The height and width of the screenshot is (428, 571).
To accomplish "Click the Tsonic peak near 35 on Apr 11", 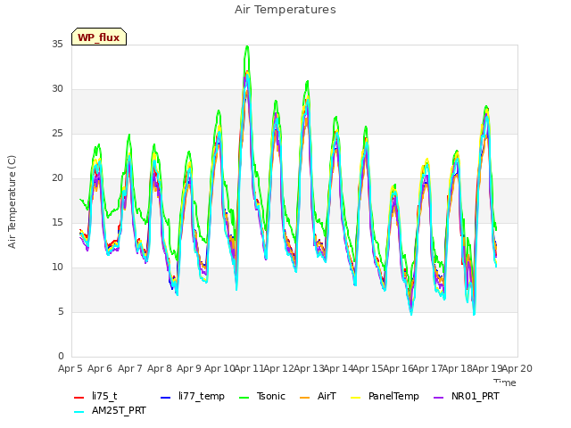I will (x=247, y=47).
